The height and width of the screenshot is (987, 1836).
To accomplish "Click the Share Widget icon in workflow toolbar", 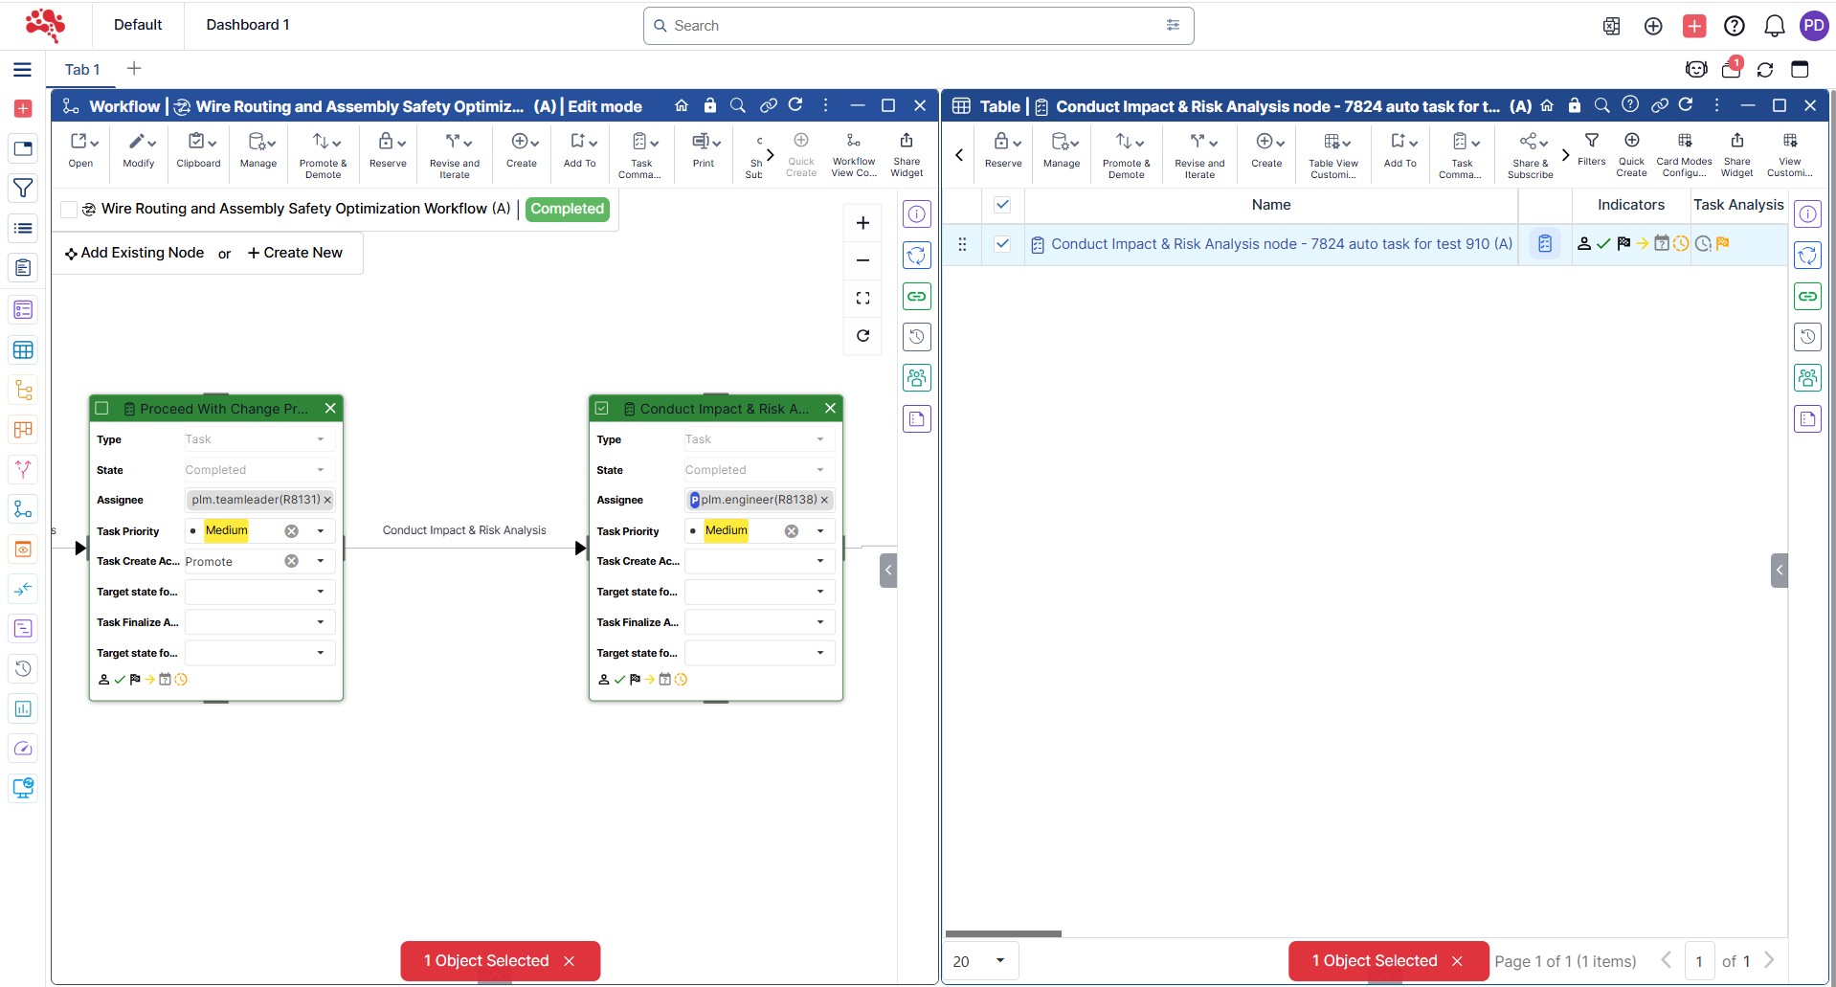I will click(906, 153).
